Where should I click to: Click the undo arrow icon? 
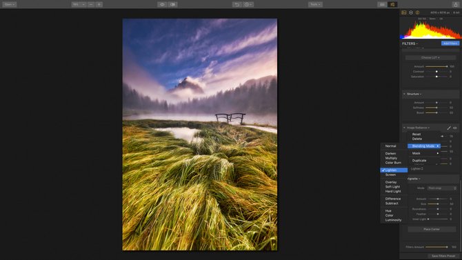237,4
